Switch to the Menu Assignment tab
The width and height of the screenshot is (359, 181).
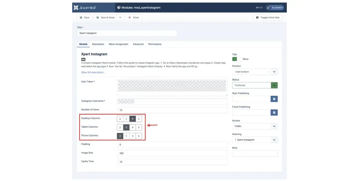pos(118,44)
